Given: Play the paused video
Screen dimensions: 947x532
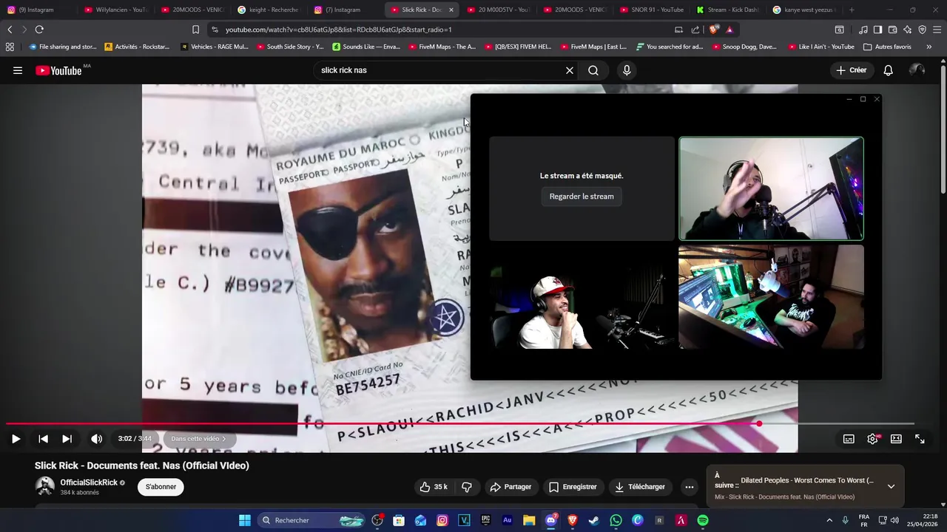Looking at the screenshot, I should click(16, 439).
